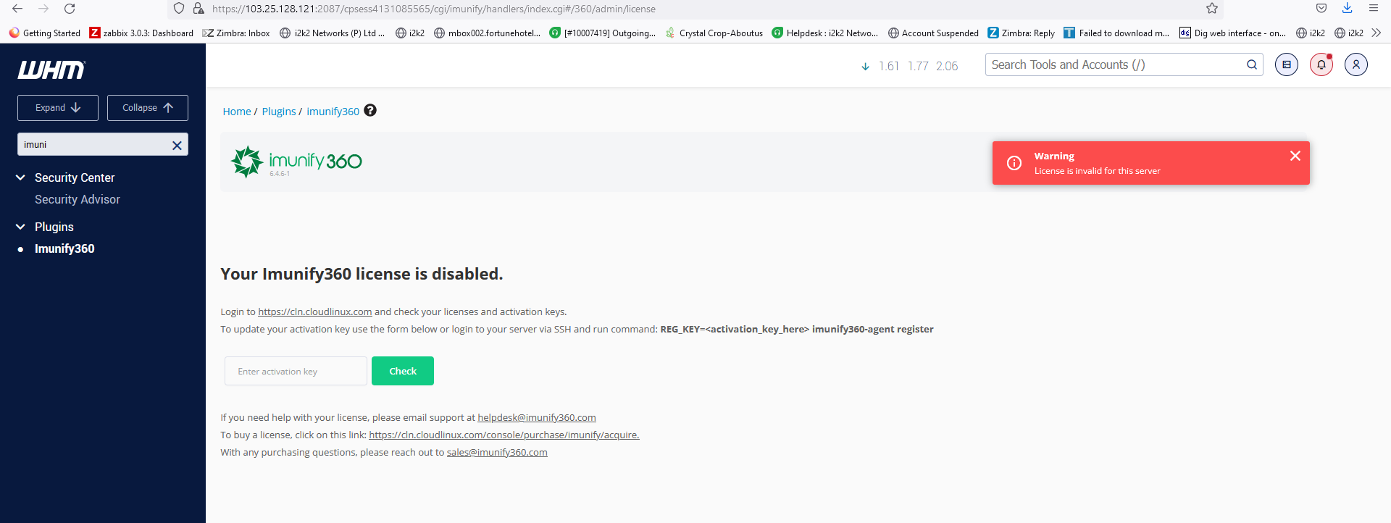Open the Helpdesk : i2k2 Netwo... bookmark

pyautogui.click(x=825, y=33)
